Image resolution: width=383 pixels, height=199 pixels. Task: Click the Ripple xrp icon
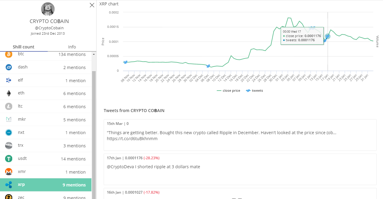(x=9, y=185)
